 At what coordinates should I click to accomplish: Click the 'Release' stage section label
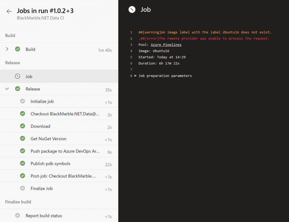click(12, 63)
